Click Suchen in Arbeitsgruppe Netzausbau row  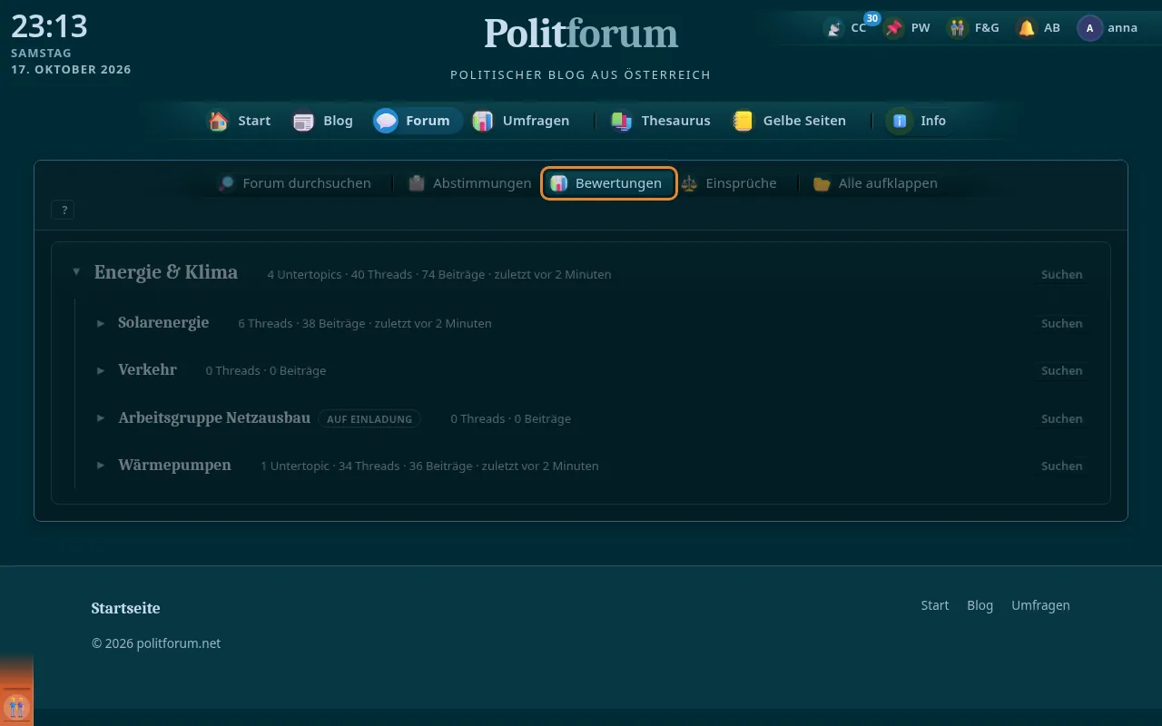point(1061,418)
